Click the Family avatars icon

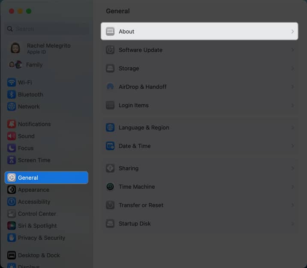coord(15,65)
